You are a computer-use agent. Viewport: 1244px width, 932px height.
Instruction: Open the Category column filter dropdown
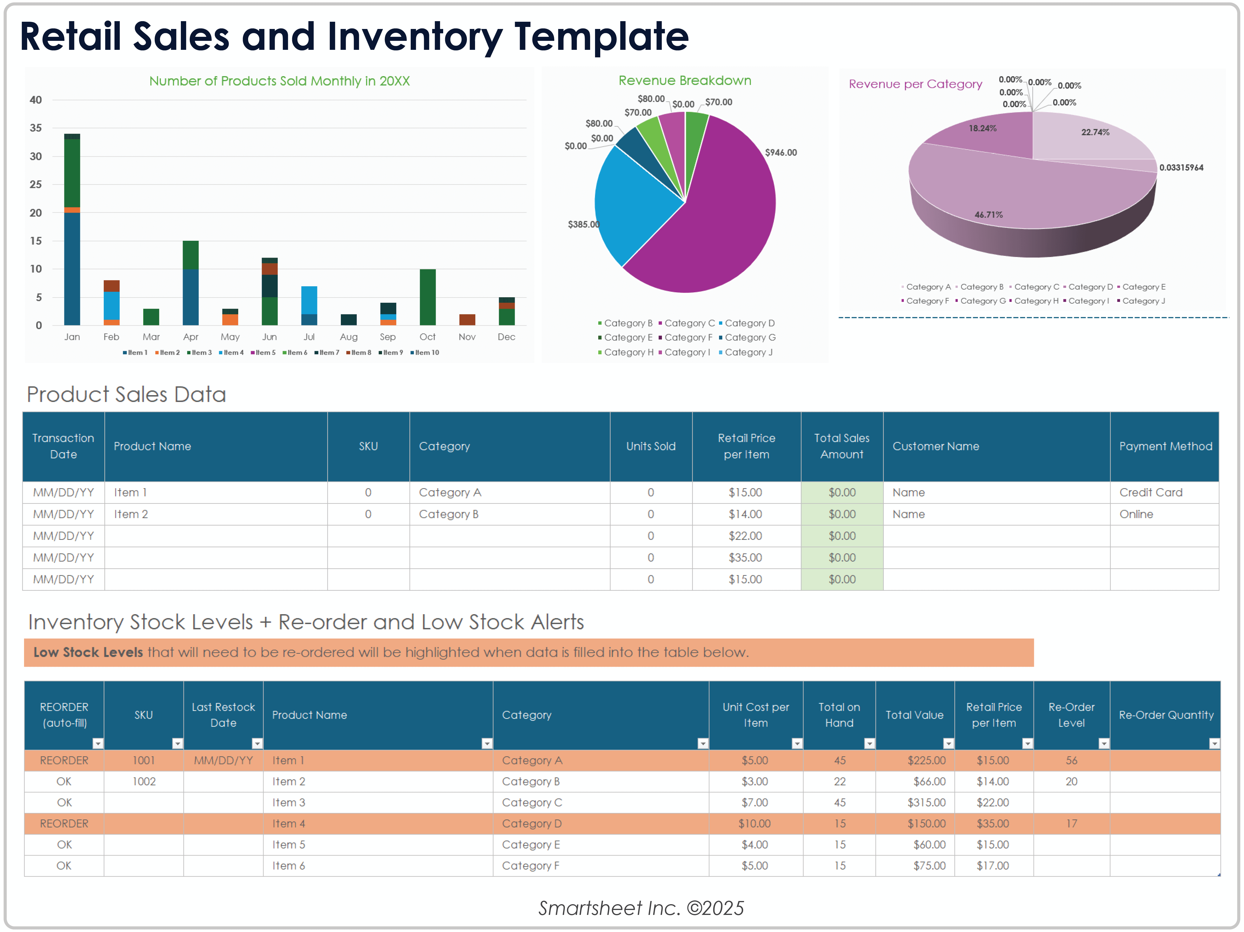pos(702,743)
